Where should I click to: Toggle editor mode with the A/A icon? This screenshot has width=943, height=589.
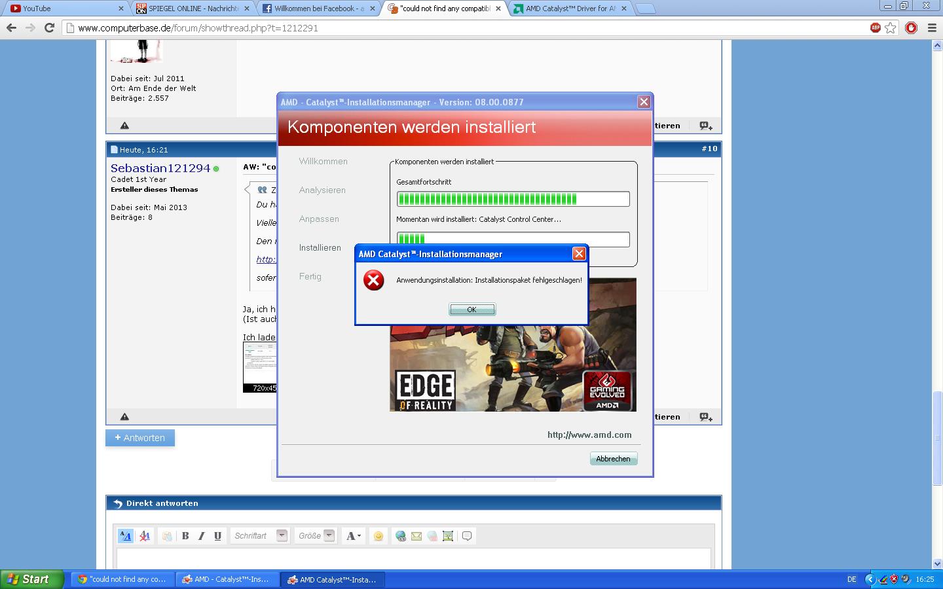click(125, 535)
